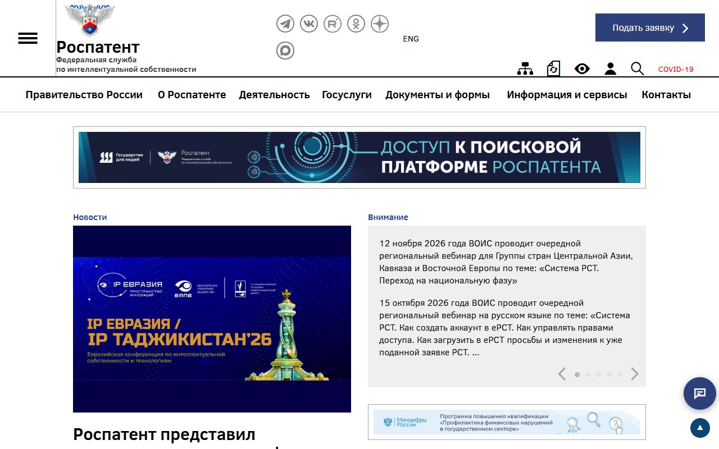Select the first notice slider dot

click(x=577, y=374)
